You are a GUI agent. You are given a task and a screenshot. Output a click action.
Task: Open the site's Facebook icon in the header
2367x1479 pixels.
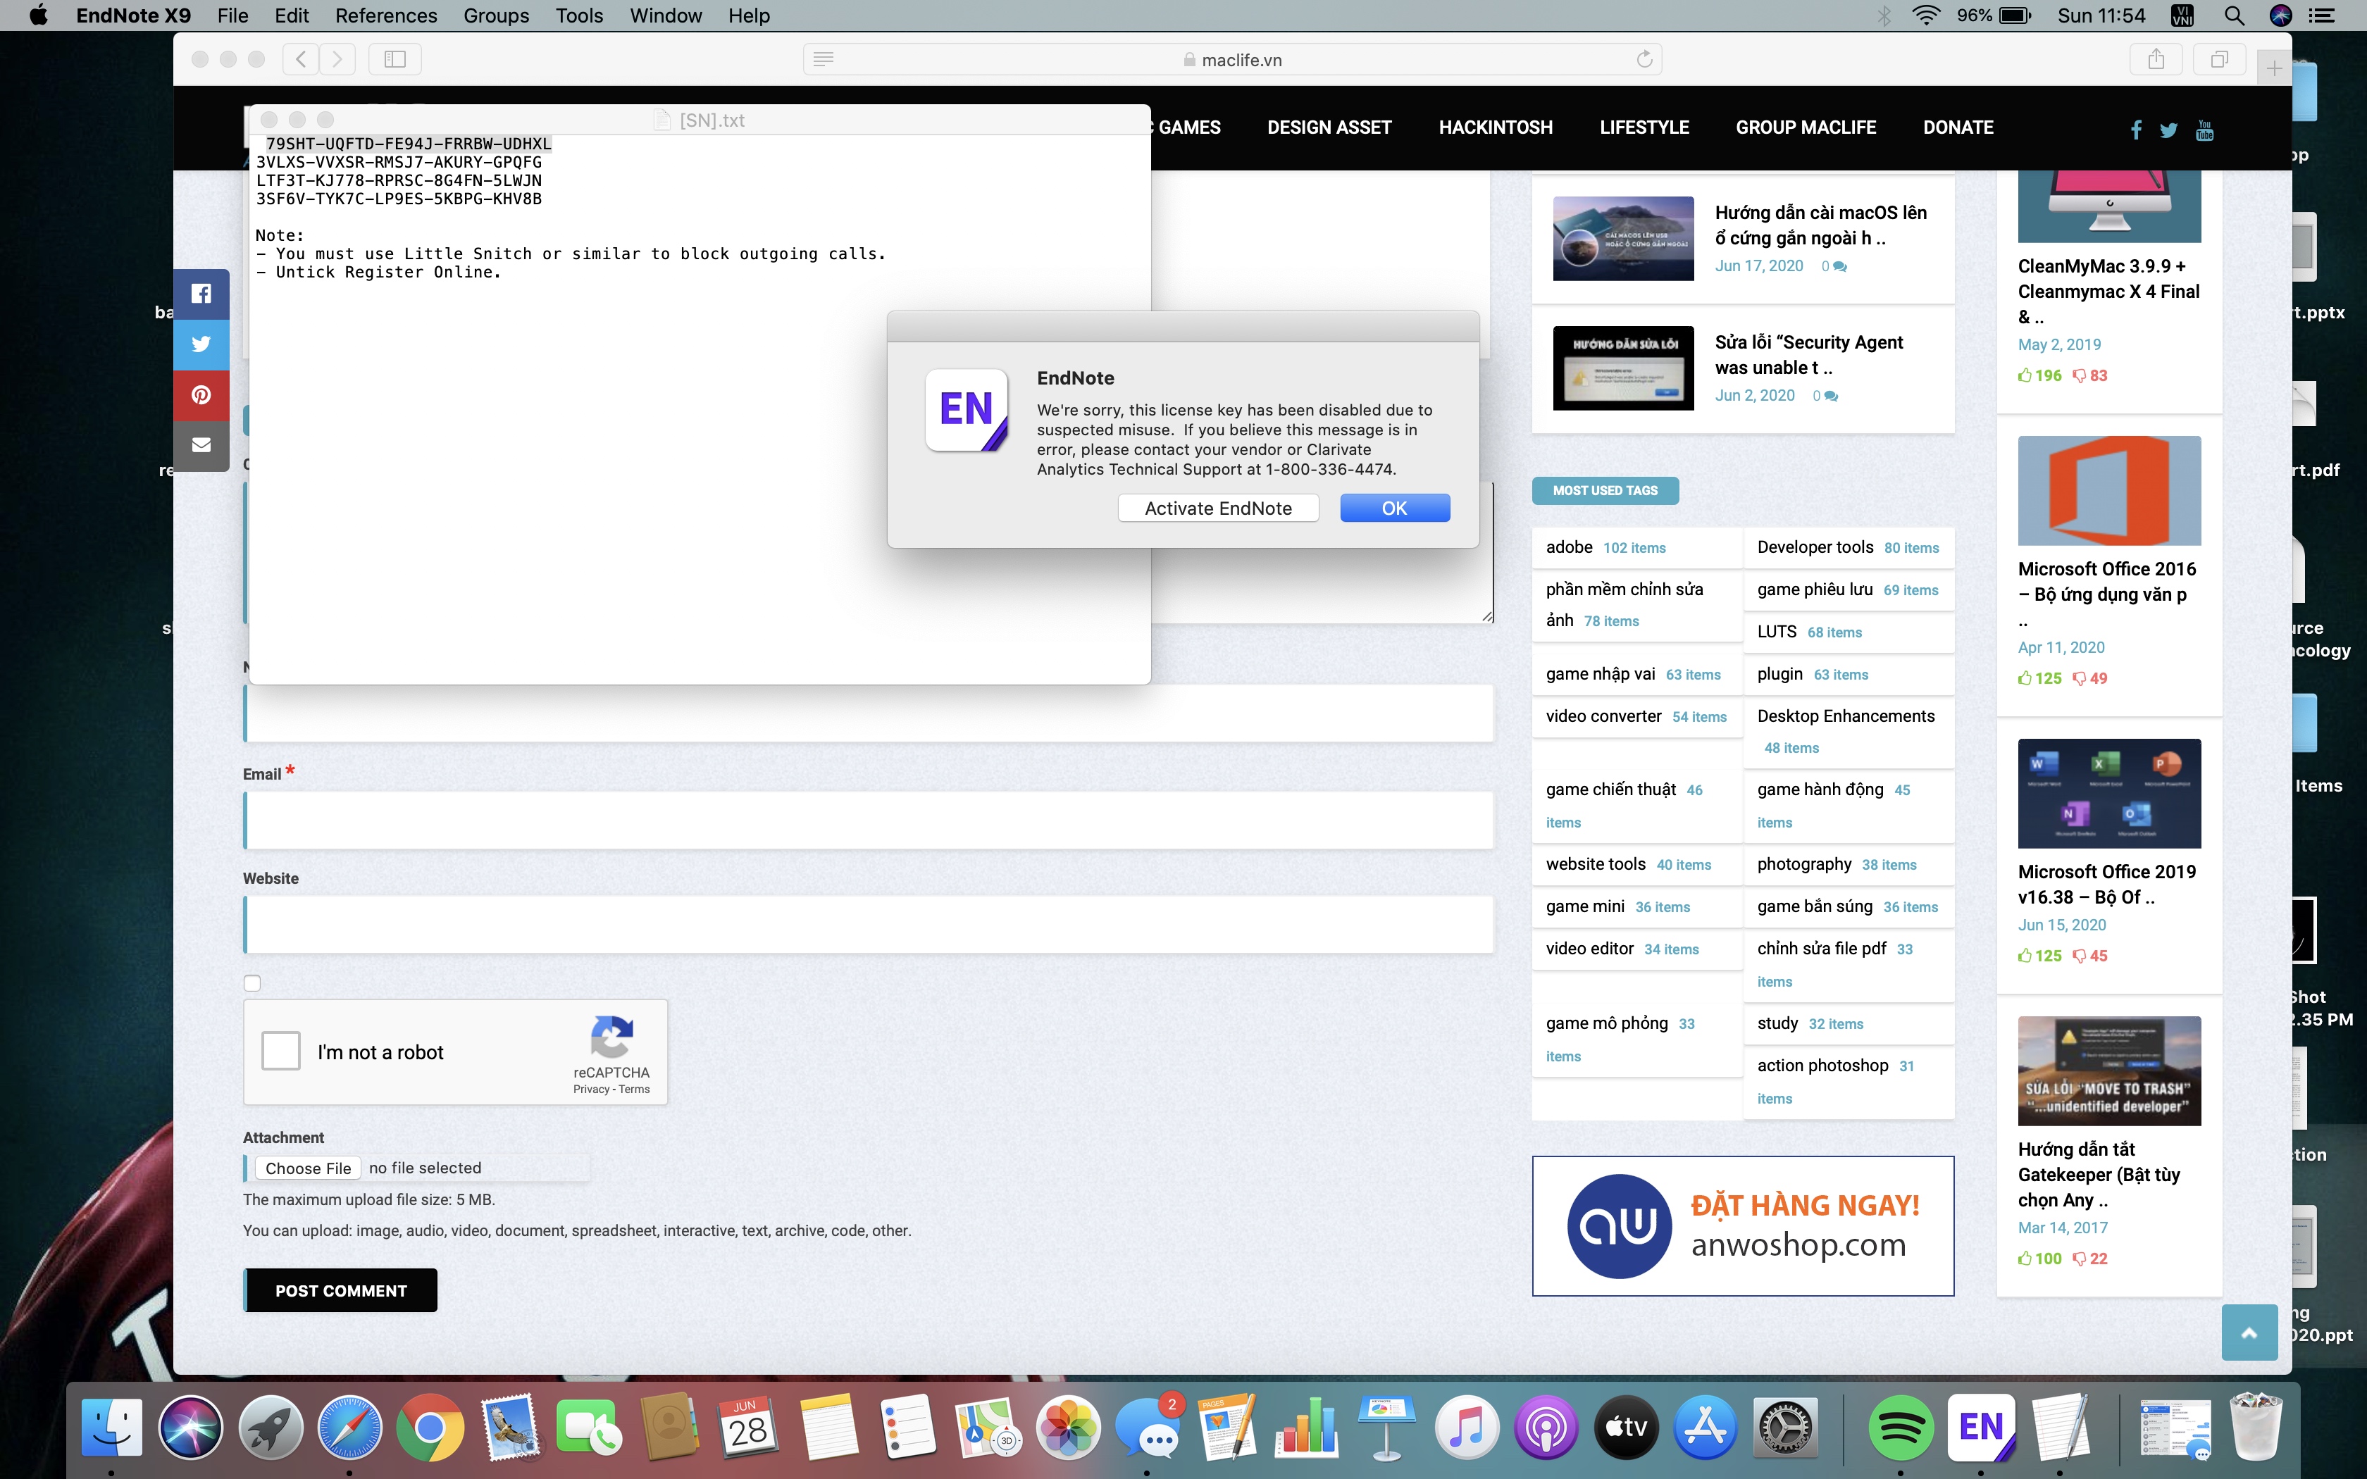pyautogui.click(x=2136, y=130)
